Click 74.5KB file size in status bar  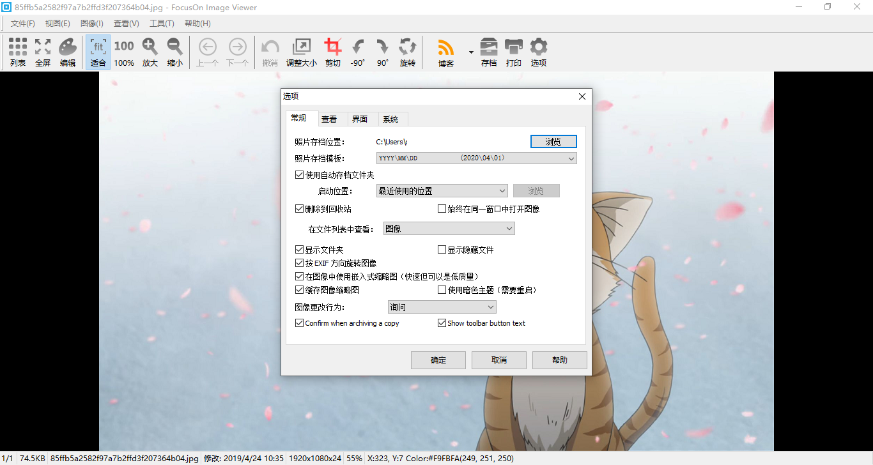32,458
